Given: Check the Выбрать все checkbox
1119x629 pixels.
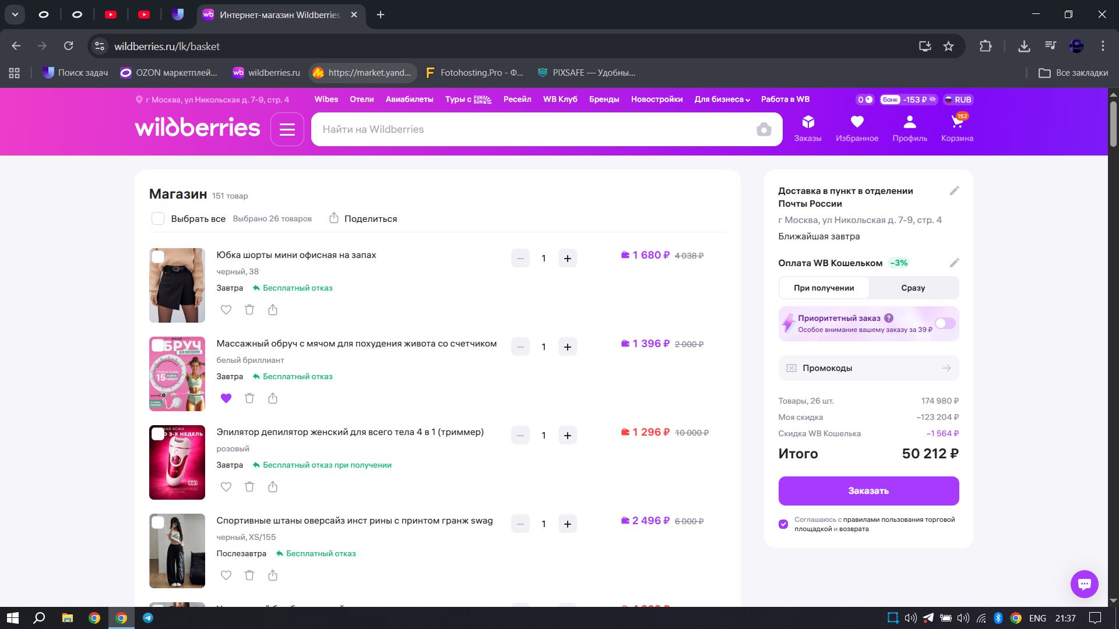Looking at the screenshot, I should click(158, 219).
